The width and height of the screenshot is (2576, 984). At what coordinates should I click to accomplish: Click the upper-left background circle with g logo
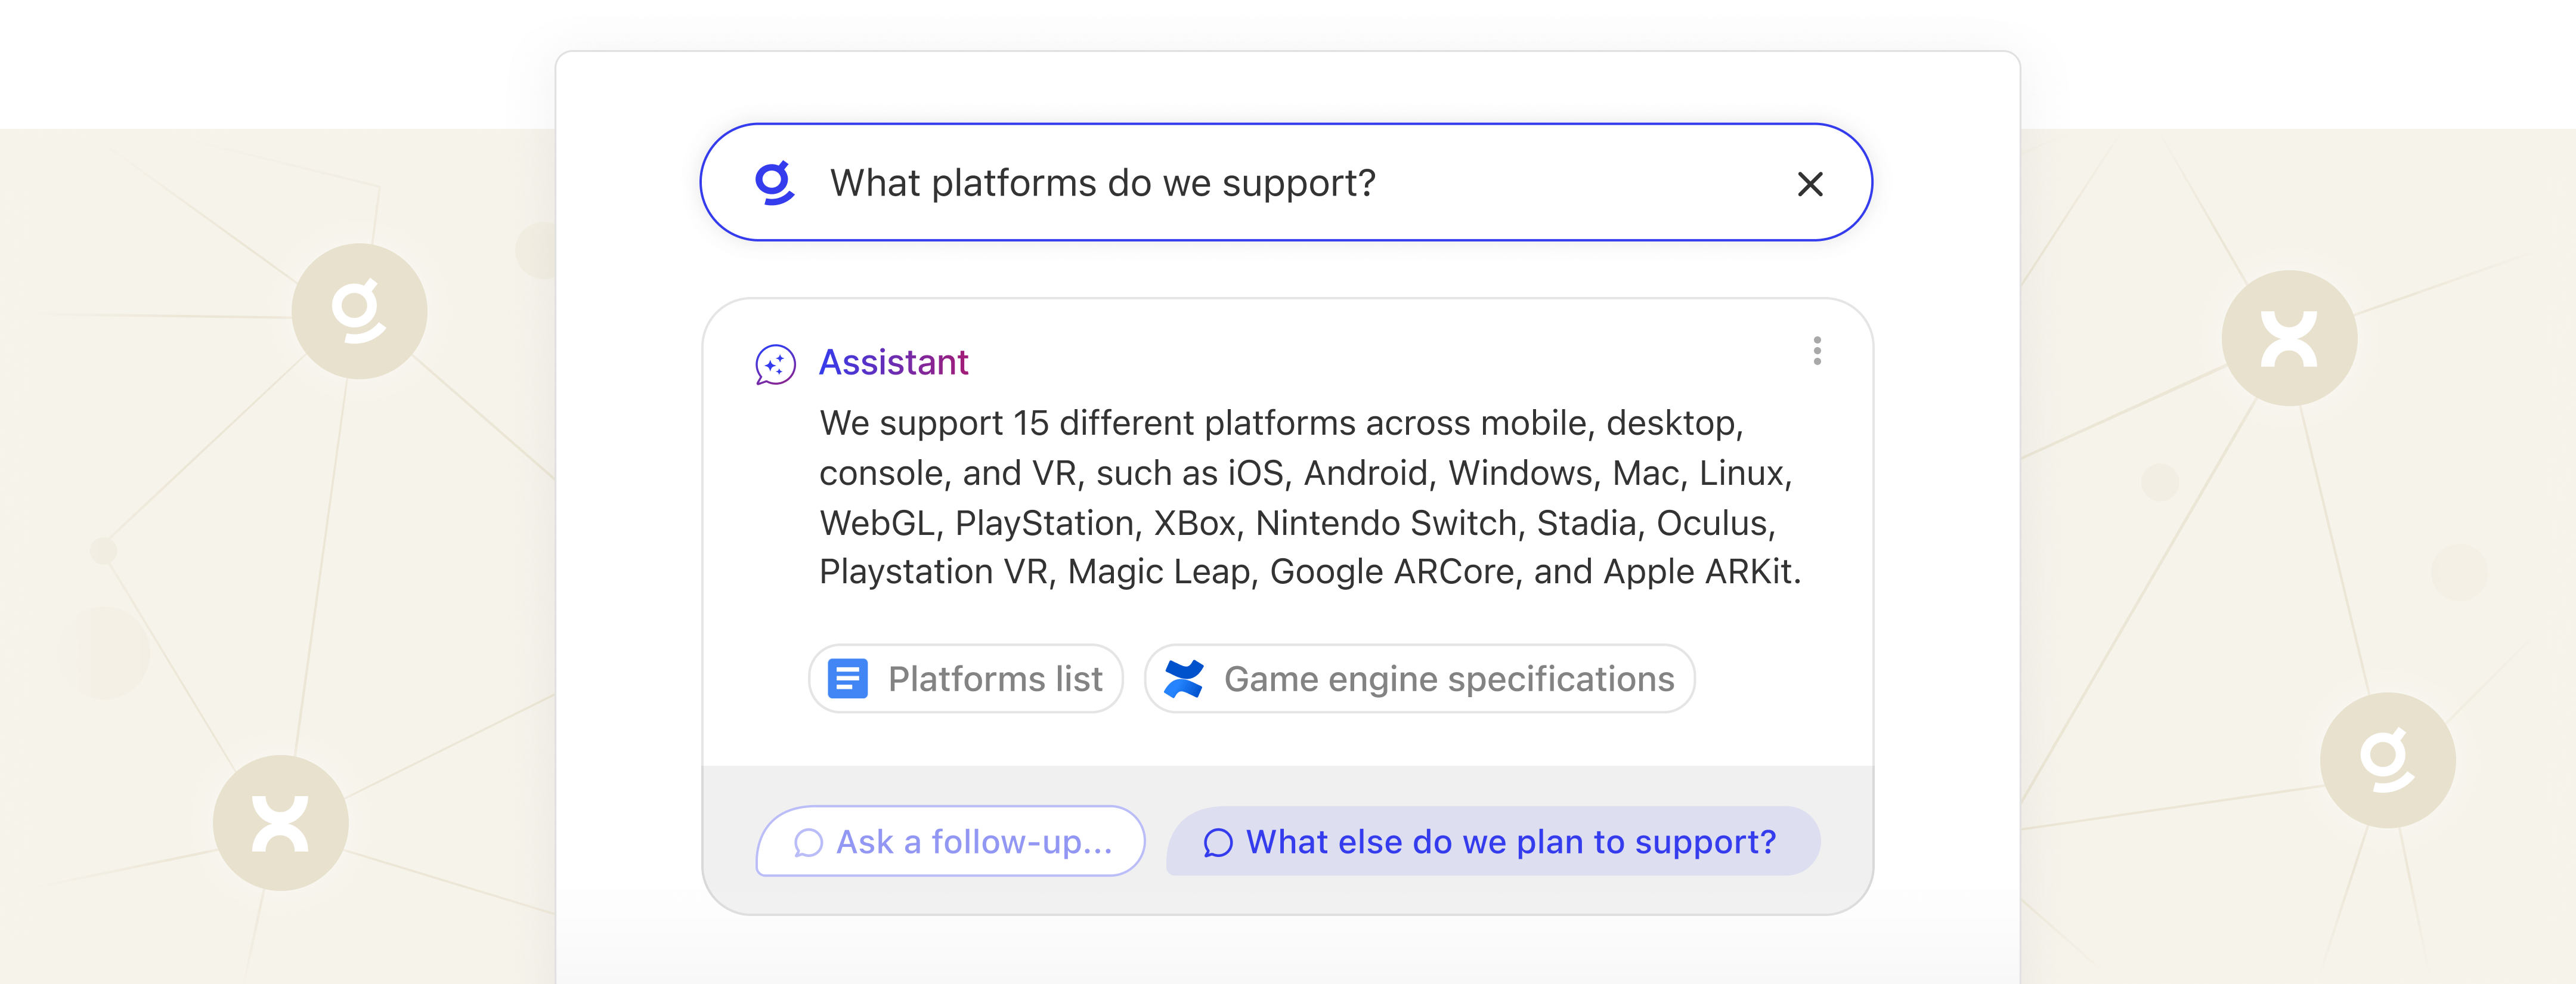point(359,311)
